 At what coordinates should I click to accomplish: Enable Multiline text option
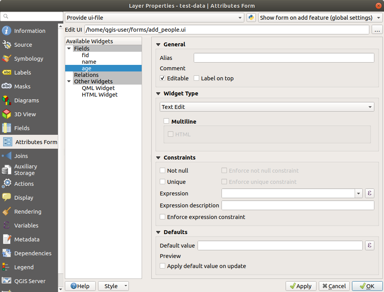point(167,121)
